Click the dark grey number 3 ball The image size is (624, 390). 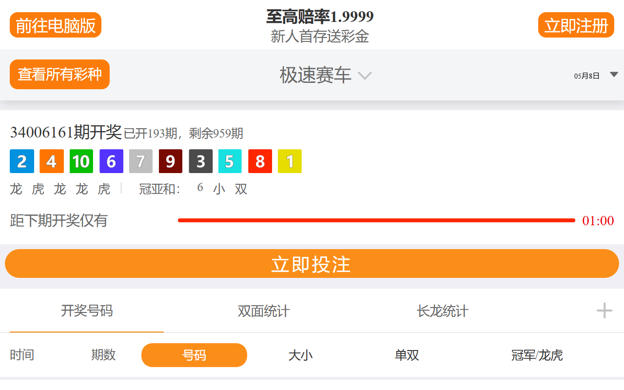pyautogui.click(x=201, y=161)
